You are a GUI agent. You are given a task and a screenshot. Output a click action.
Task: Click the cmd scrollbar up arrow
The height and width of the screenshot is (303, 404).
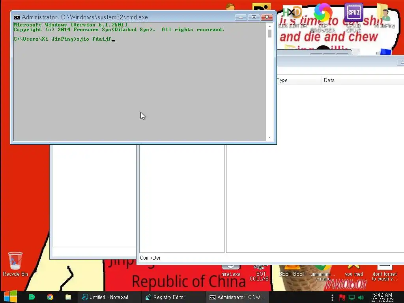click(x=269, y=26)
